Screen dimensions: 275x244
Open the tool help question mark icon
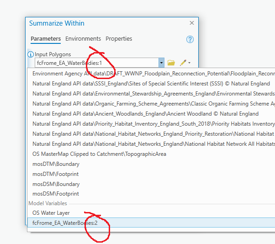click(x=190, y=39)
